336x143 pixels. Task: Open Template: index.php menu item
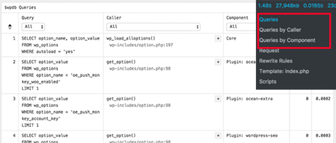284,71
